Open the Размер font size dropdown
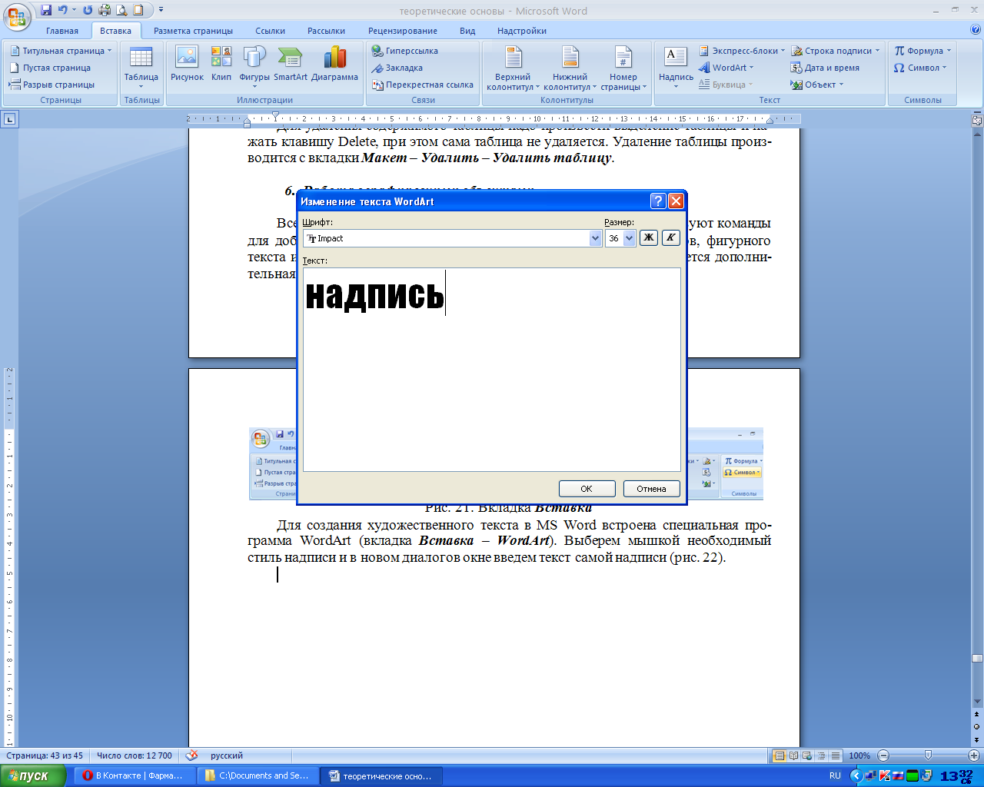984x787 pixels. 630,238
